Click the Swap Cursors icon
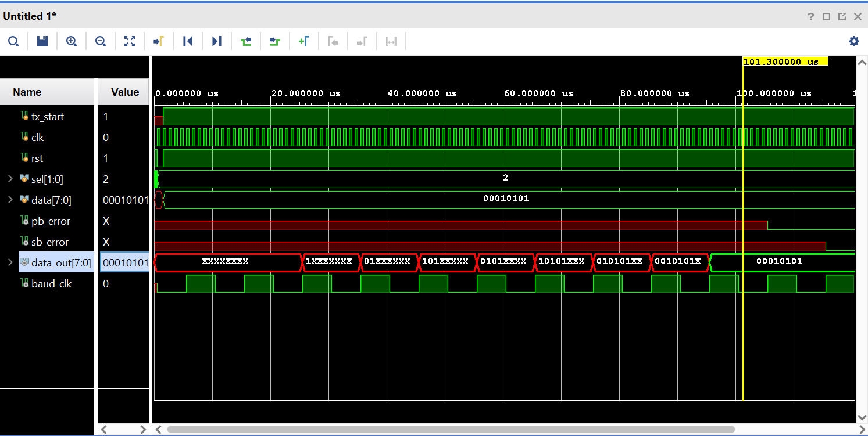868x436 pixels. [x=391, y=41]
